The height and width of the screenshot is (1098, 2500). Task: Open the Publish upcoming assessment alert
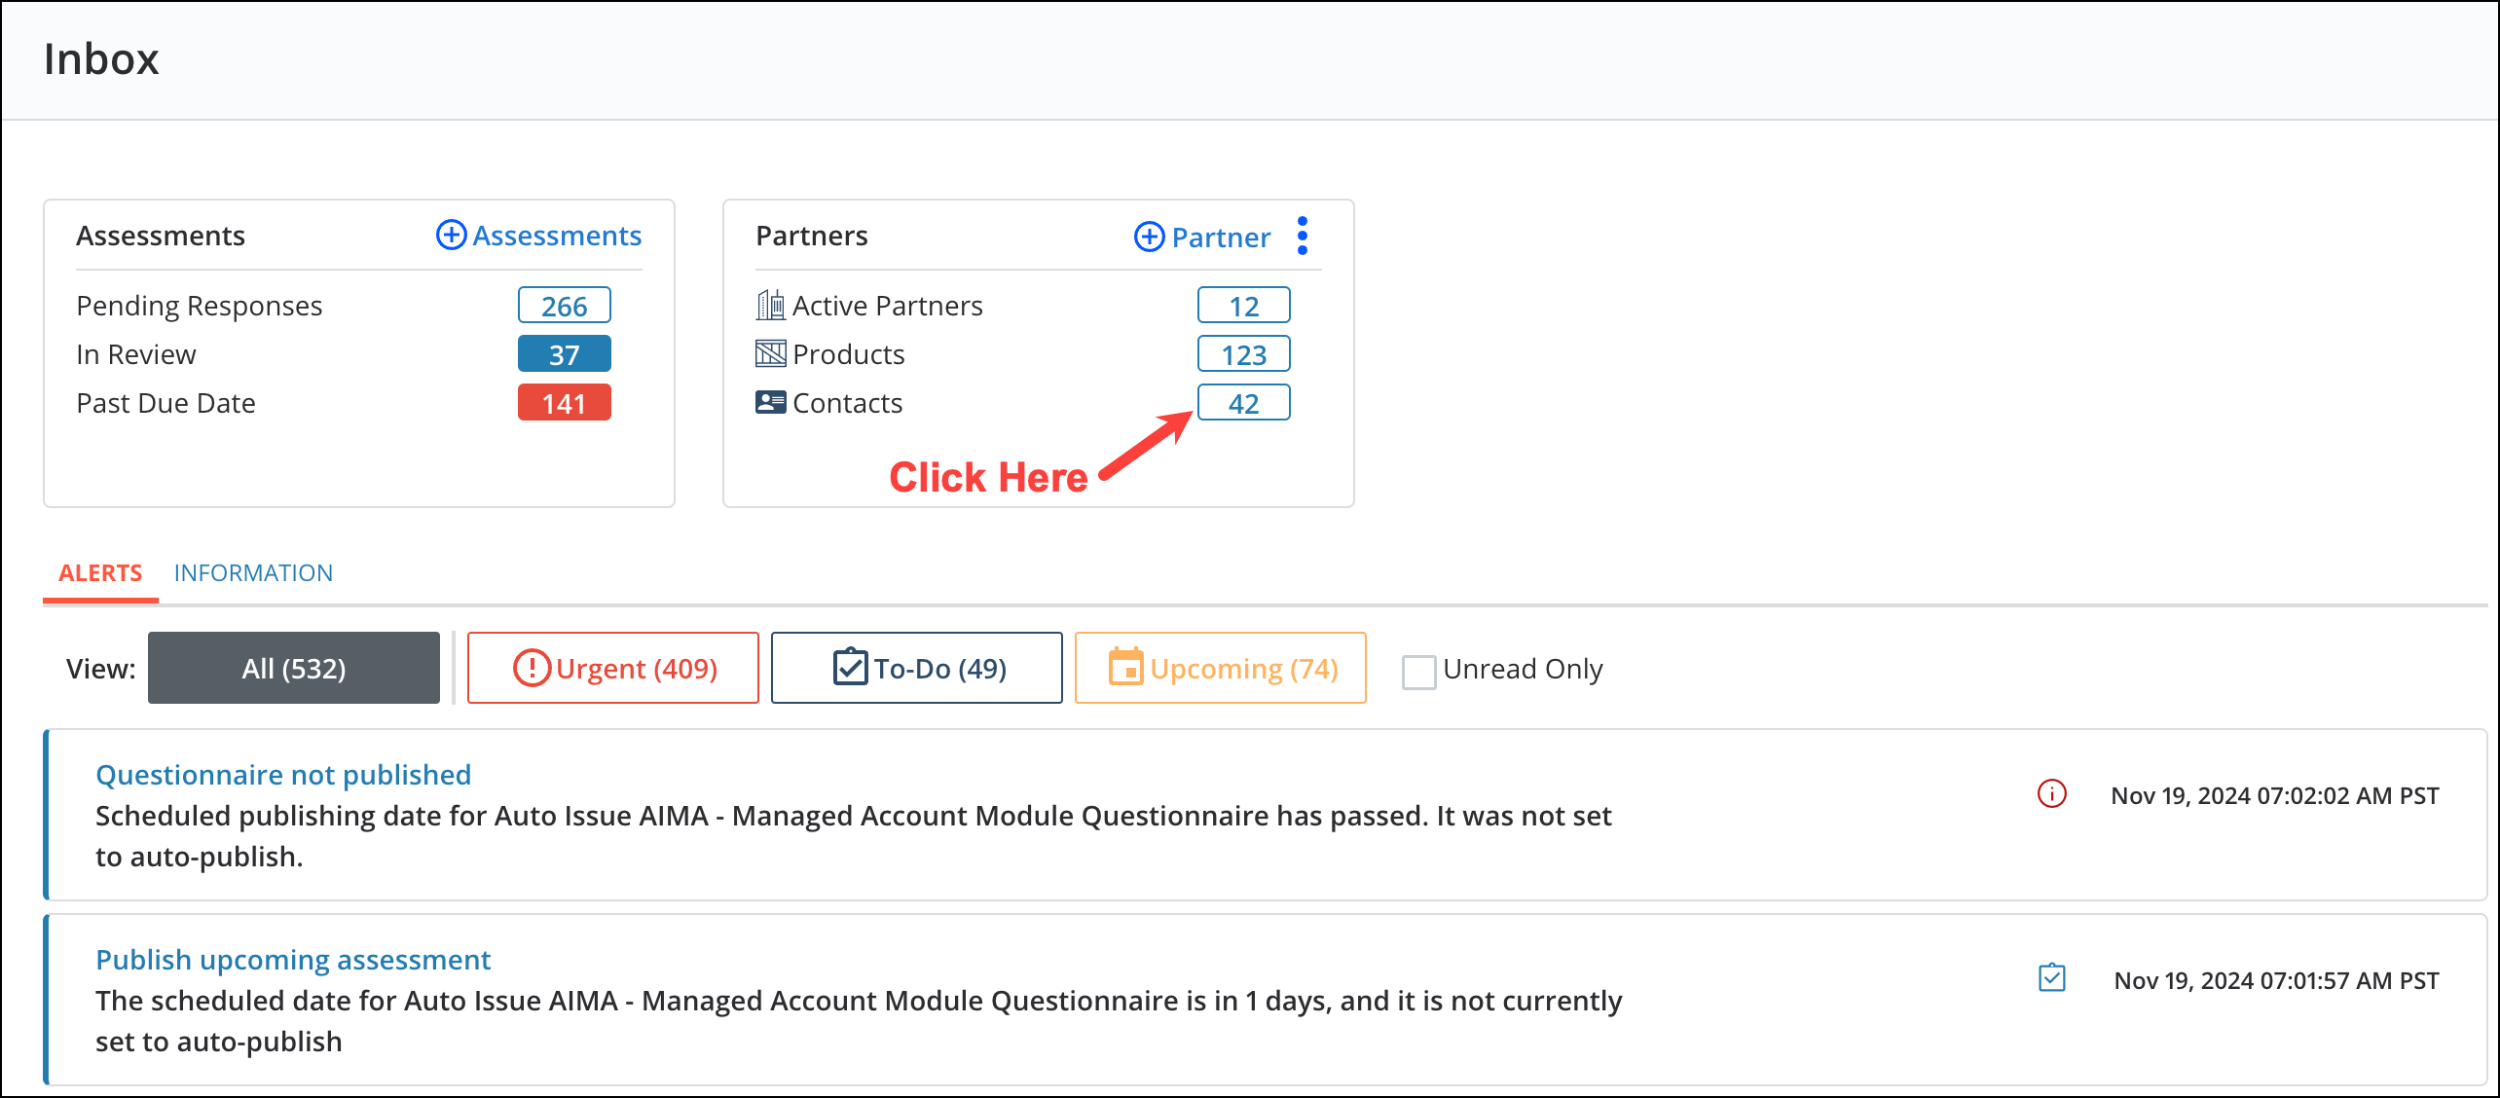tap(293, 960)
